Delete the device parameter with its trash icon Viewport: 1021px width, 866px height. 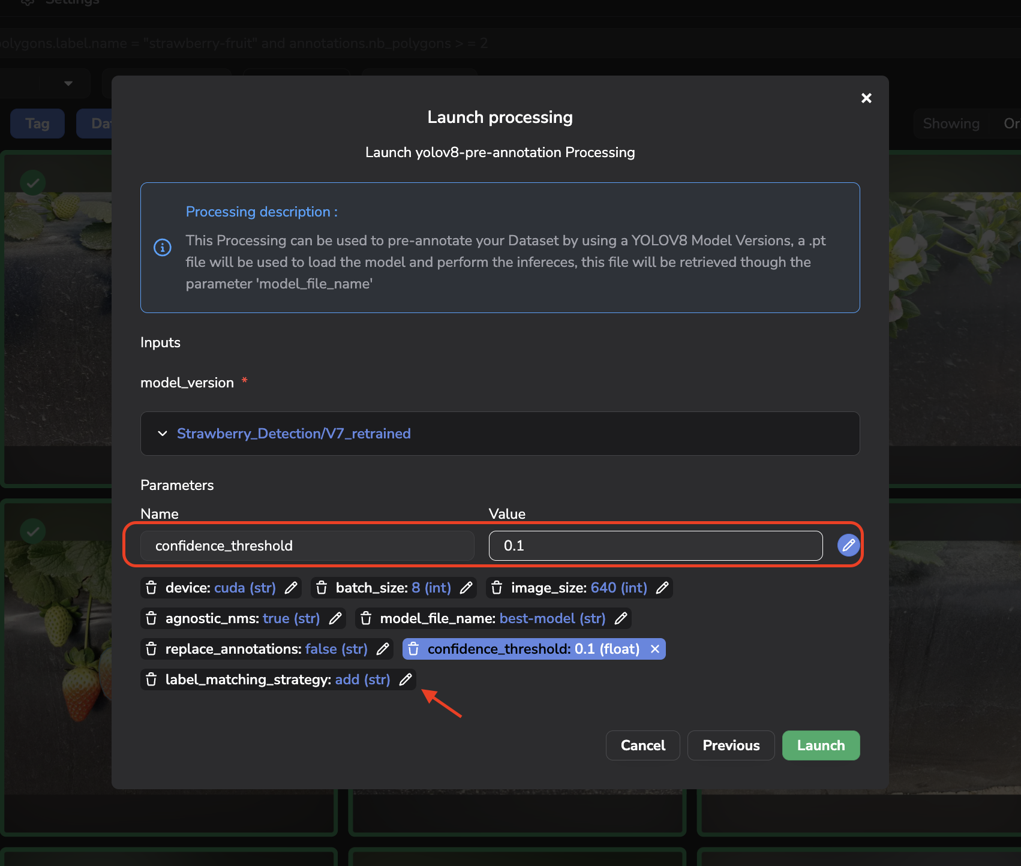(x=151, y=588)
